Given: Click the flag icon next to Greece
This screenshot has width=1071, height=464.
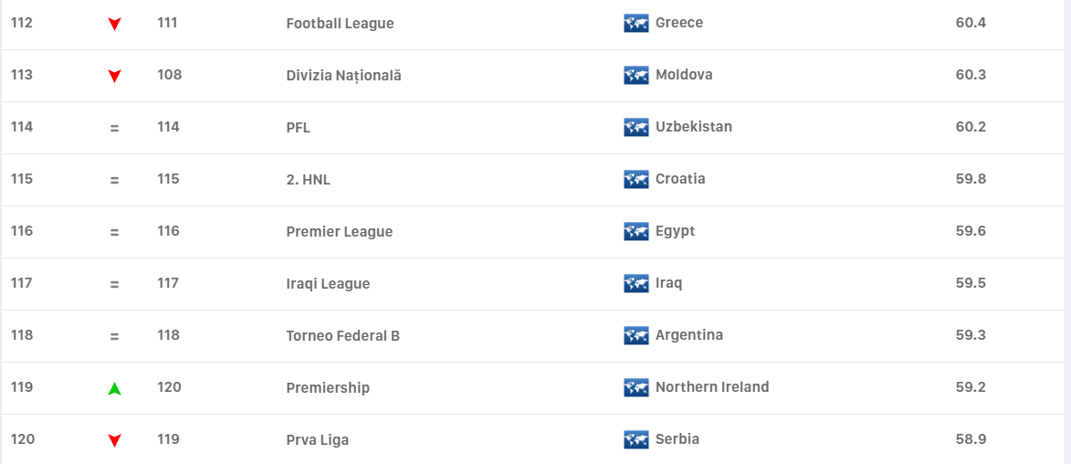Looking at the screenshot, I should click(635, 23).
